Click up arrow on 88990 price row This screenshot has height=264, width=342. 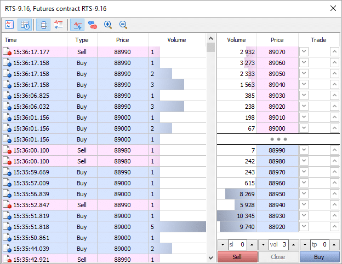click(x=334, y=150)
